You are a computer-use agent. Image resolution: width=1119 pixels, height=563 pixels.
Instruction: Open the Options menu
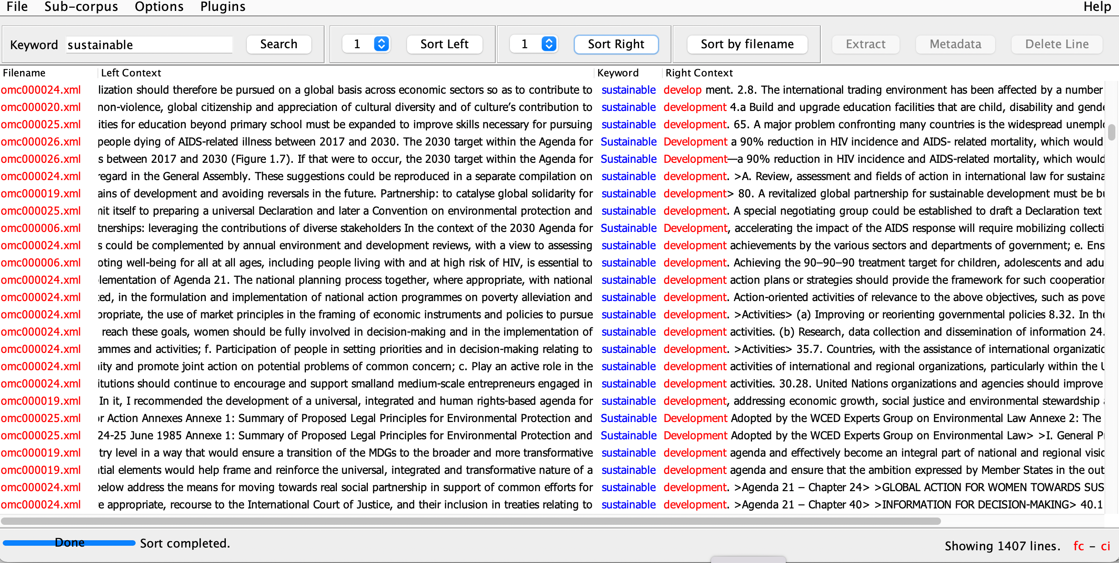tap(159, 6)
